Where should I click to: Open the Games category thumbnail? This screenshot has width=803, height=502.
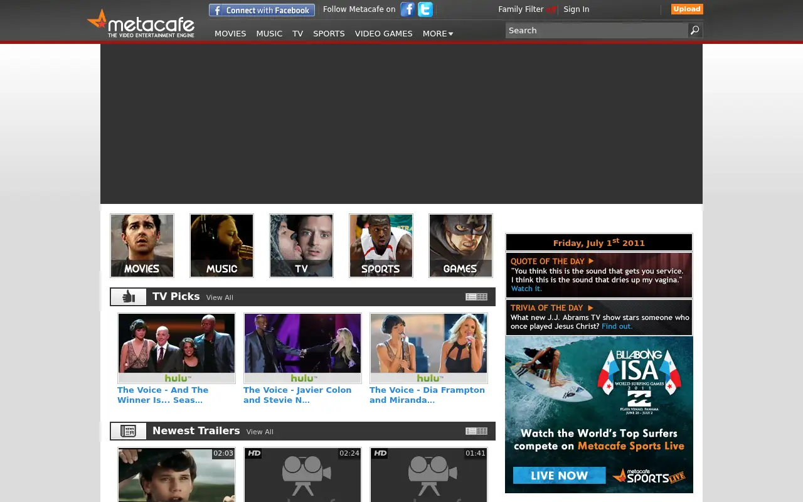click(x=460, y=245)
